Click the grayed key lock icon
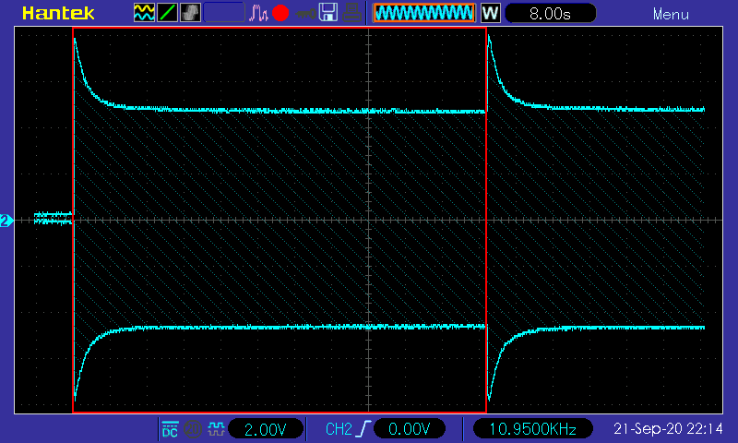Screen dimensions: 738x443 coord(305,14)
